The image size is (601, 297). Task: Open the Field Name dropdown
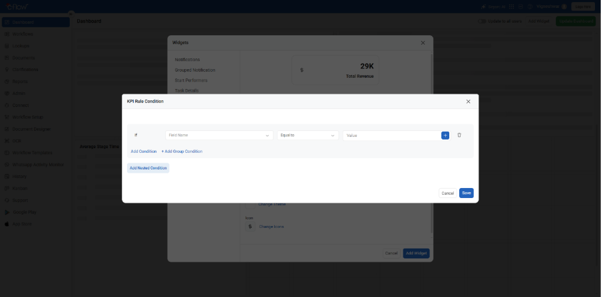click(219, 135)
